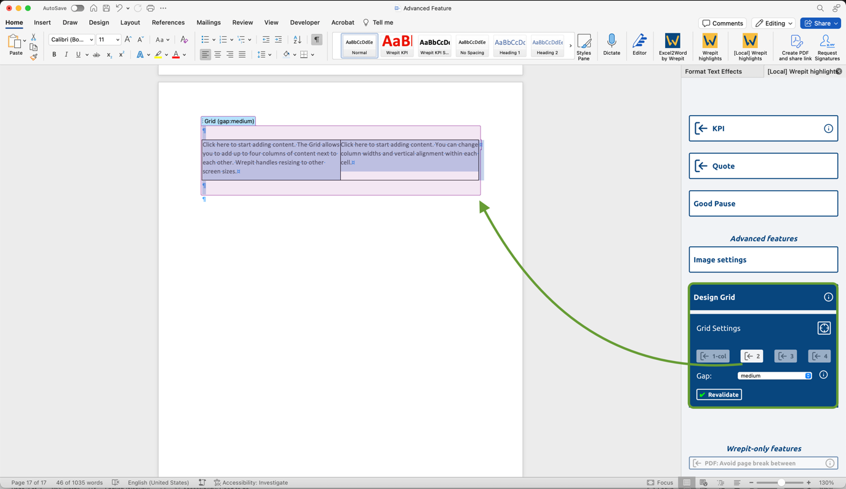
Task: Toggle bold formatting
Action: coord(54,55)
